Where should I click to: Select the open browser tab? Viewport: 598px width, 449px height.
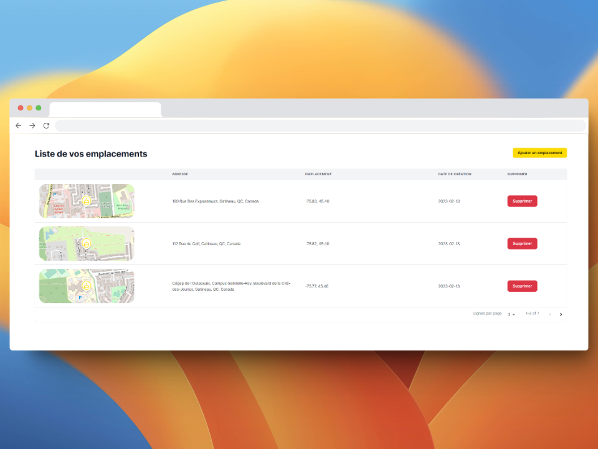[105, 109]
